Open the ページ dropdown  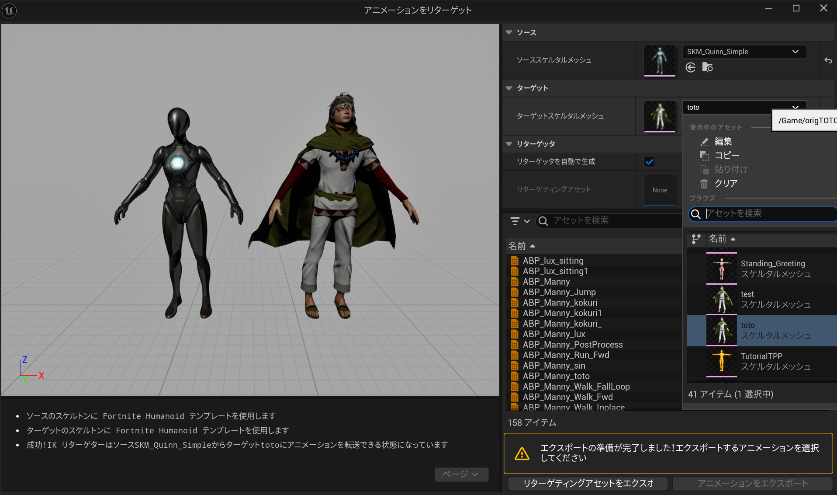tap(461, 474)
